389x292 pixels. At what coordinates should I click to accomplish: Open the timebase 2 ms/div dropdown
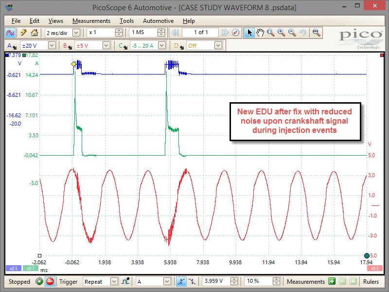[76, 33]
